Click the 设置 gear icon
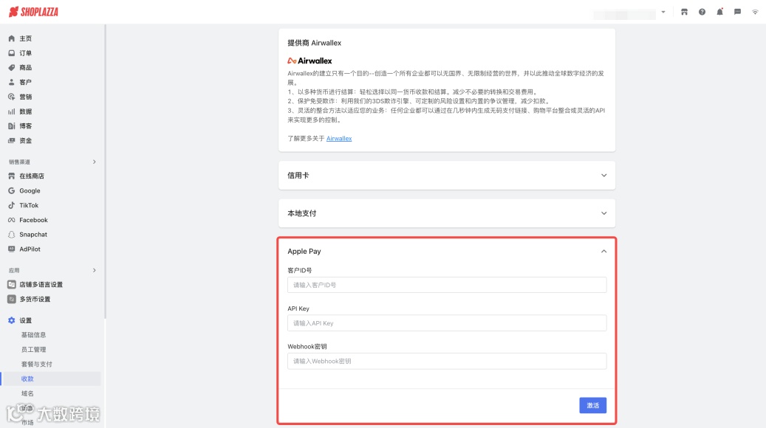 [x=12, y=321]
